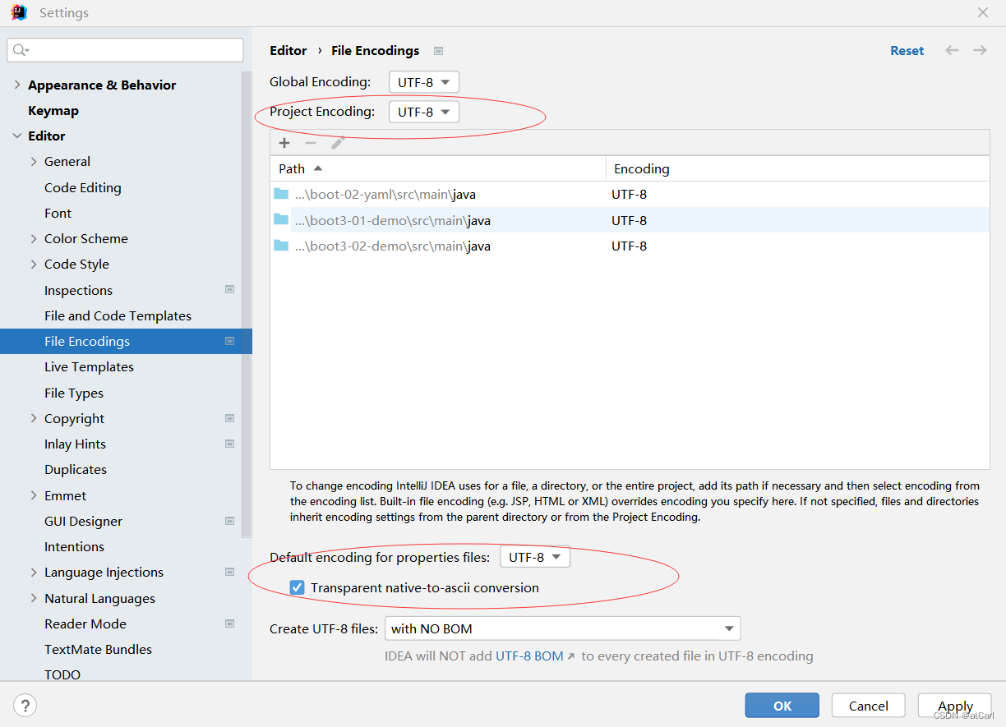Click folder icon of boot-02-yaml path

point(282,194)
